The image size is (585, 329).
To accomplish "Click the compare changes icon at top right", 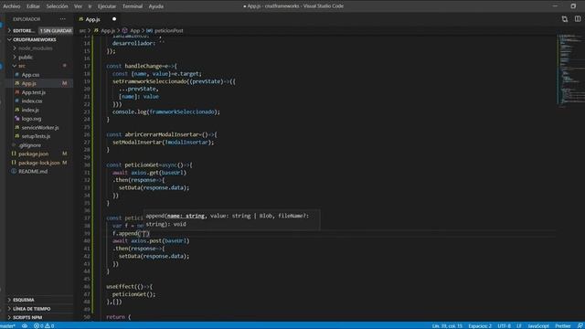I will point(565,19).
